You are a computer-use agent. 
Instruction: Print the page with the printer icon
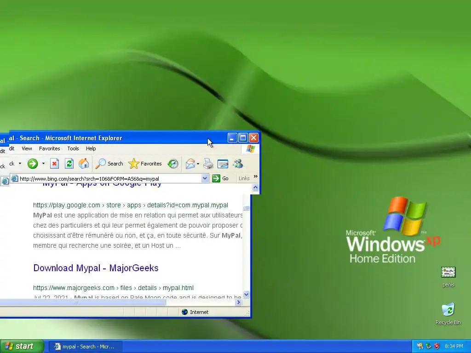tap(208, 164)
